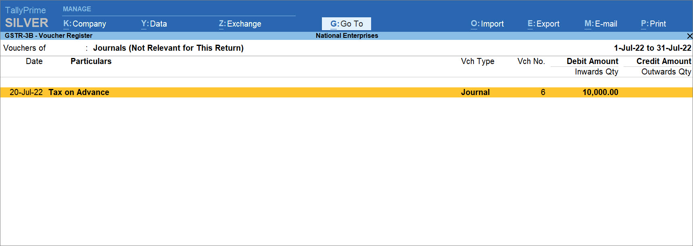Open the E-mail menu

[601, 24]
